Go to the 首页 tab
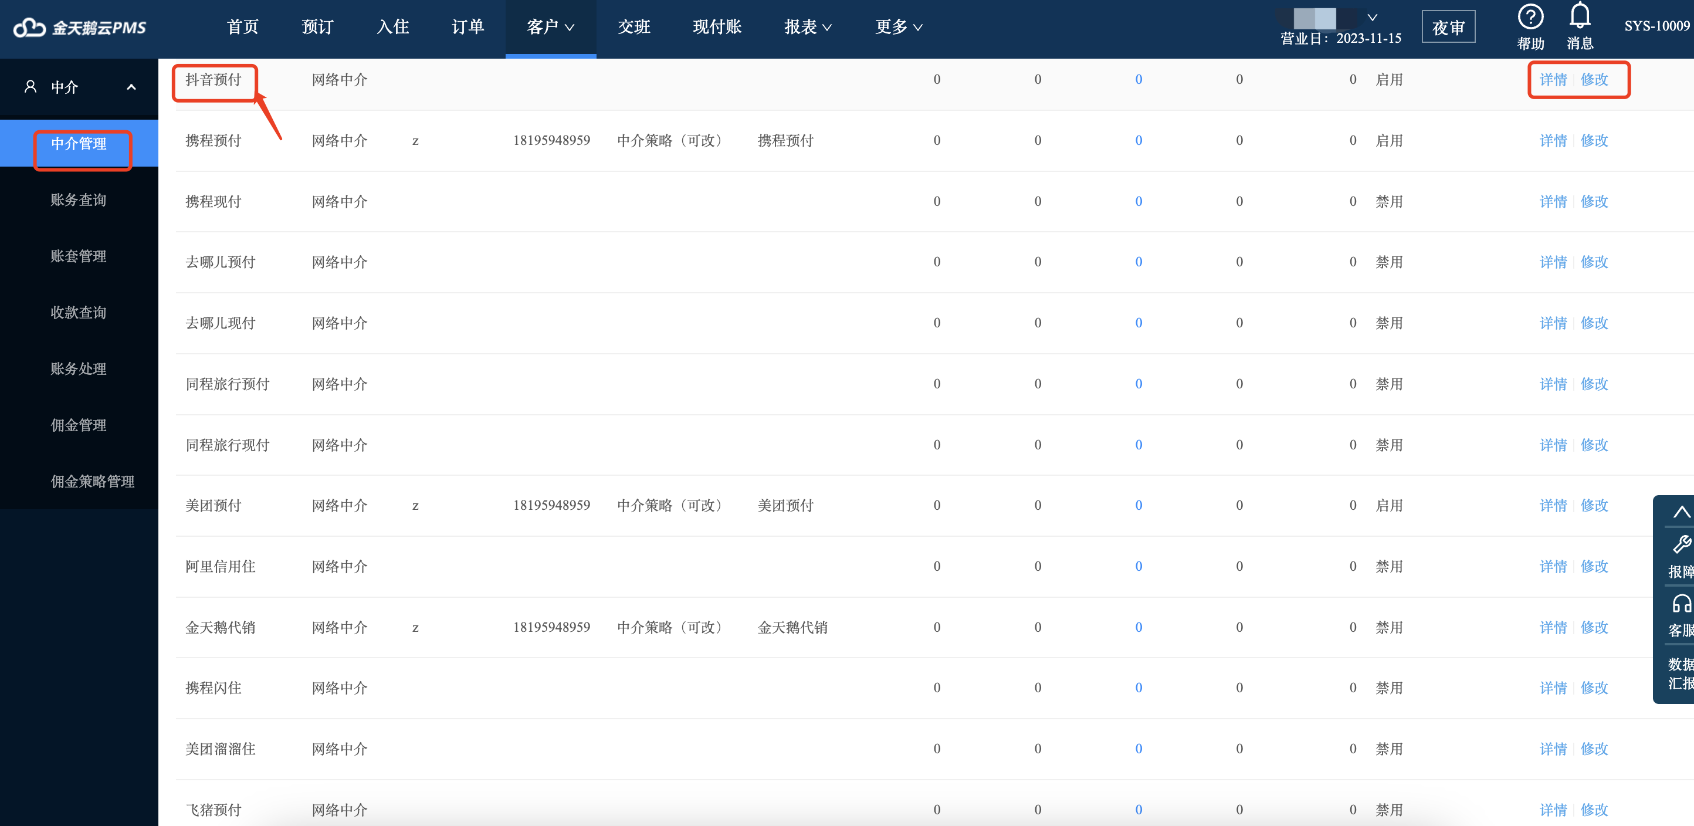The image size is (1694, 826). click(x=243, y=27)
